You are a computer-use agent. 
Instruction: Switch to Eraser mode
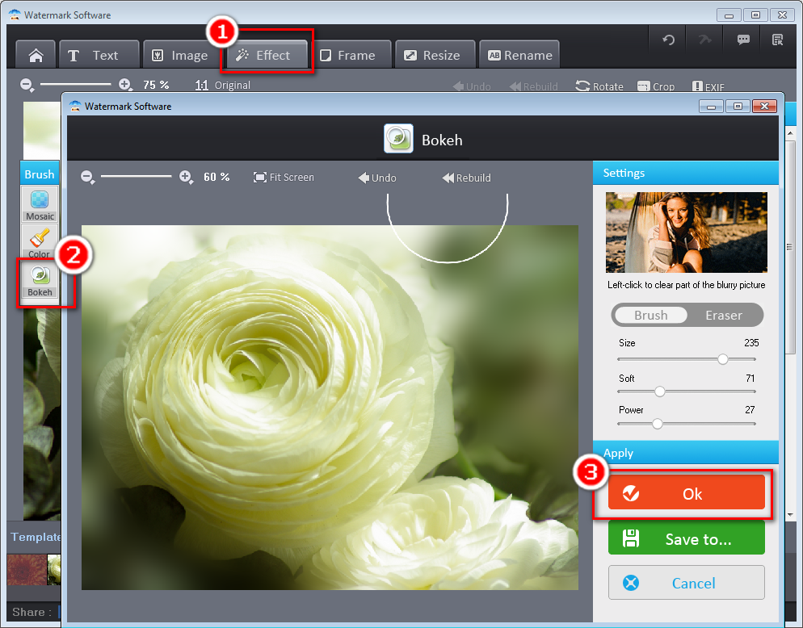tap(723, 315)
